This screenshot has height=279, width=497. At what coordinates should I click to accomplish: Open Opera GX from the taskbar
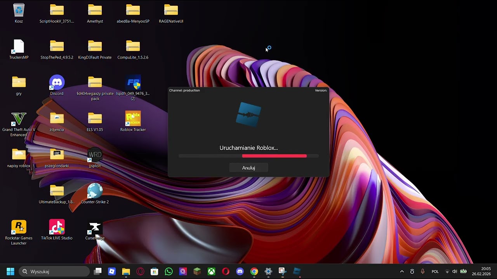point(140,272)
